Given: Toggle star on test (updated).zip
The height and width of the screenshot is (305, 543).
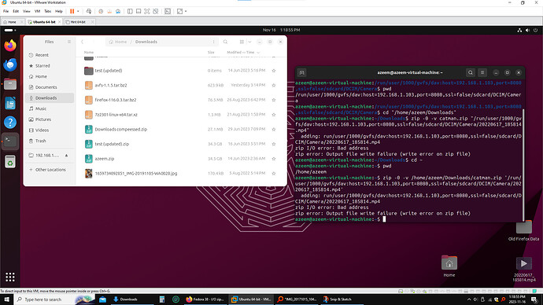Looking at the screenshot, I should [274, 144].
